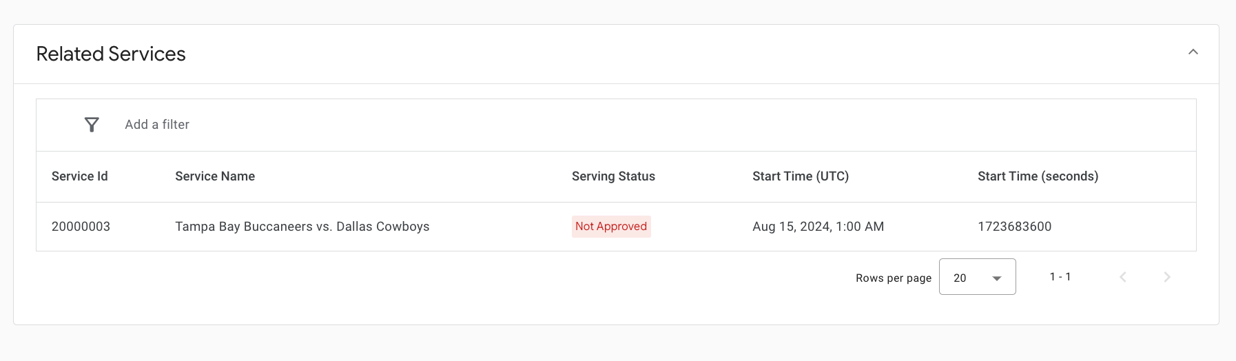This screenshot has height=361, width=1236.
Task: Click the Serving Status column header
Action: click(x=613, y=176)
